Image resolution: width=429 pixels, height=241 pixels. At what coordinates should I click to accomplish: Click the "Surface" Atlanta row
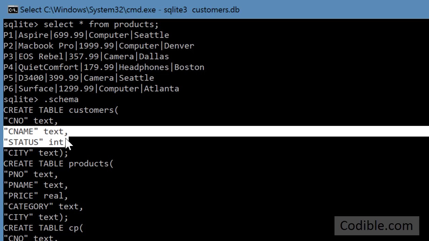pyautogui.click(x=91, y=89)
